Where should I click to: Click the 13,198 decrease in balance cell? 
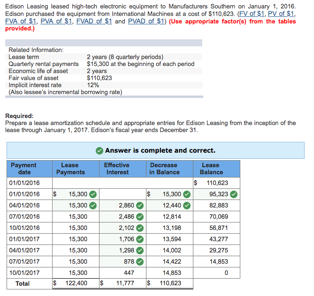pos(169,228)
